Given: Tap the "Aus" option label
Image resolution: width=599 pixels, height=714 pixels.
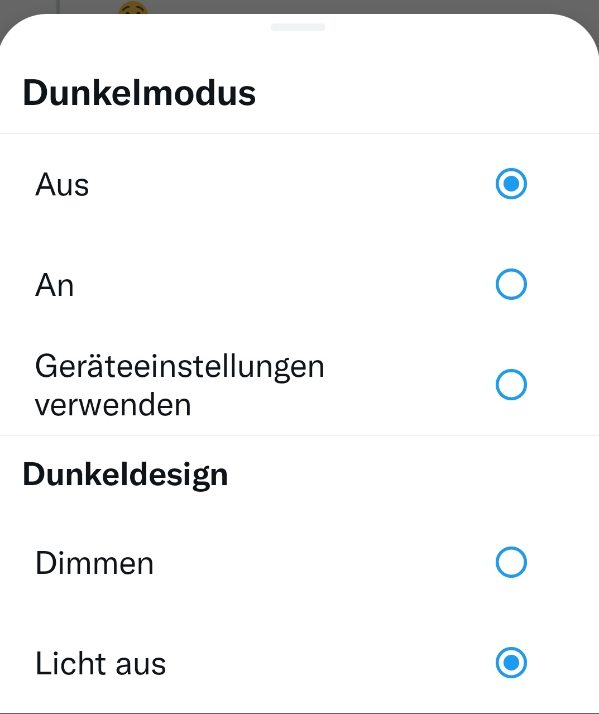Looking at the screenshot, I should 62,185.
